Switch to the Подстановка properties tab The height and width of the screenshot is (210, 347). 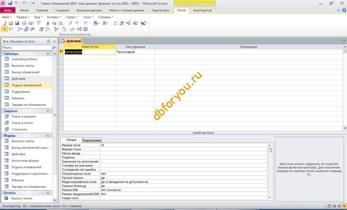[x=92, y=140]
